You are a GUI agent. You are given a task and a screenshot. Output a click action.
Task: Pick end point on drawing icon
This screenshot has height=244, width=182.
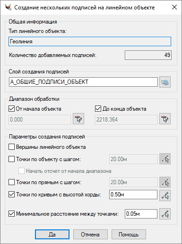point(165,119)
